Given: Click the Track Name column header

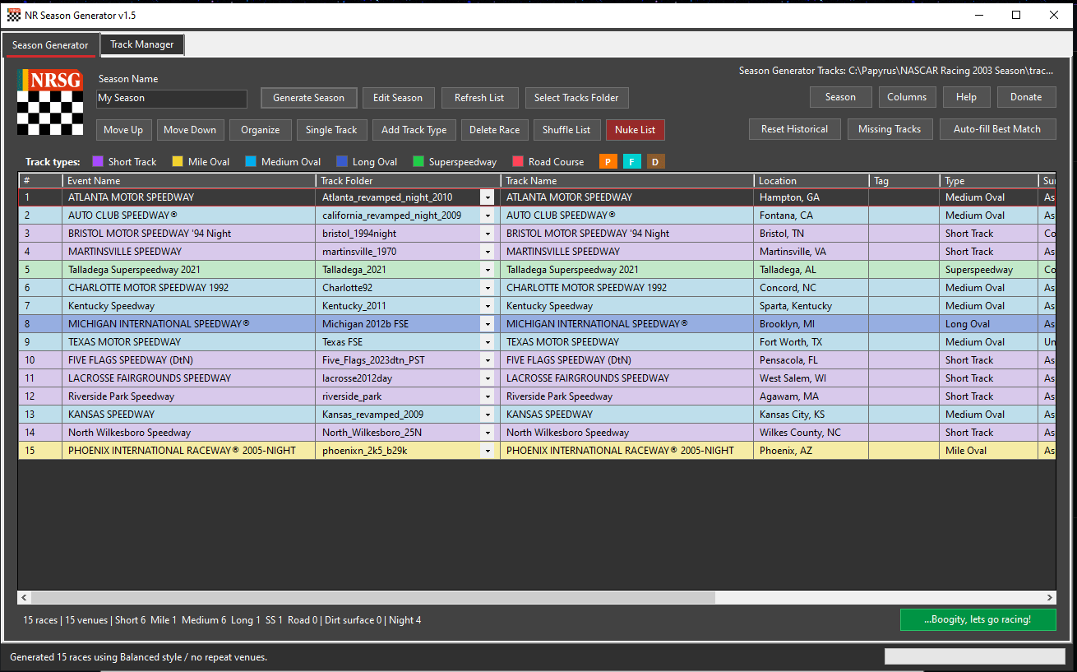Looking at the screenshot, I should pyautogui.click(x=627, y=181).
